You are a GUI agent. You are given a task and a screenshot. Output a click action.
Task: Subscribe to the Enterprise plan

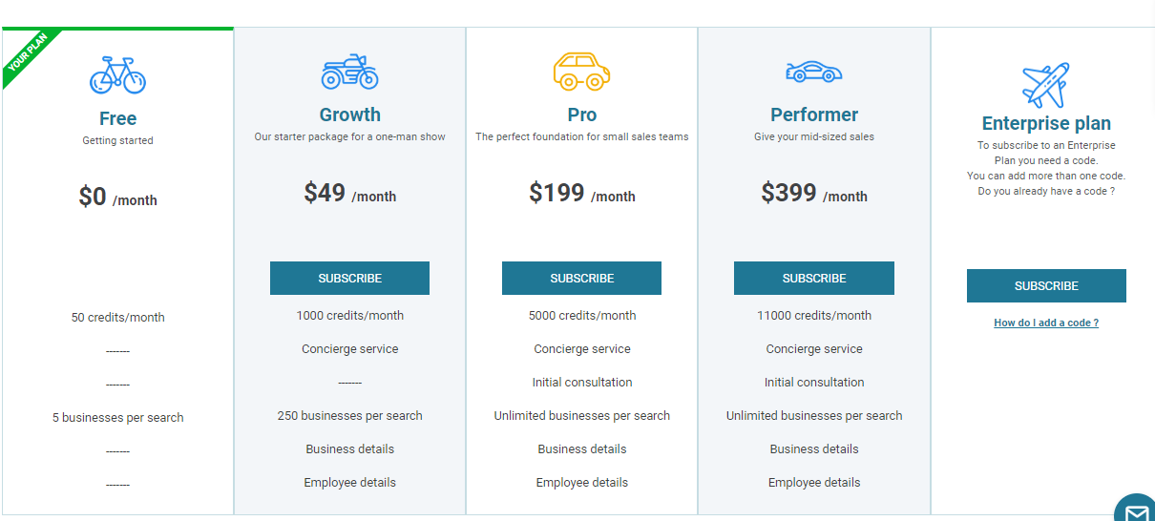coord(1046,285)
